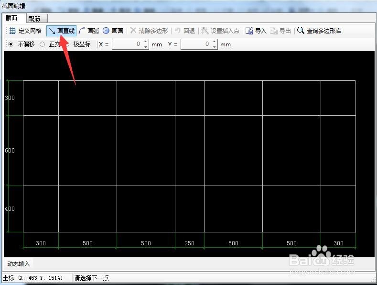
Task: Click the 导出 export button
Action: click(x=280, y=31)
